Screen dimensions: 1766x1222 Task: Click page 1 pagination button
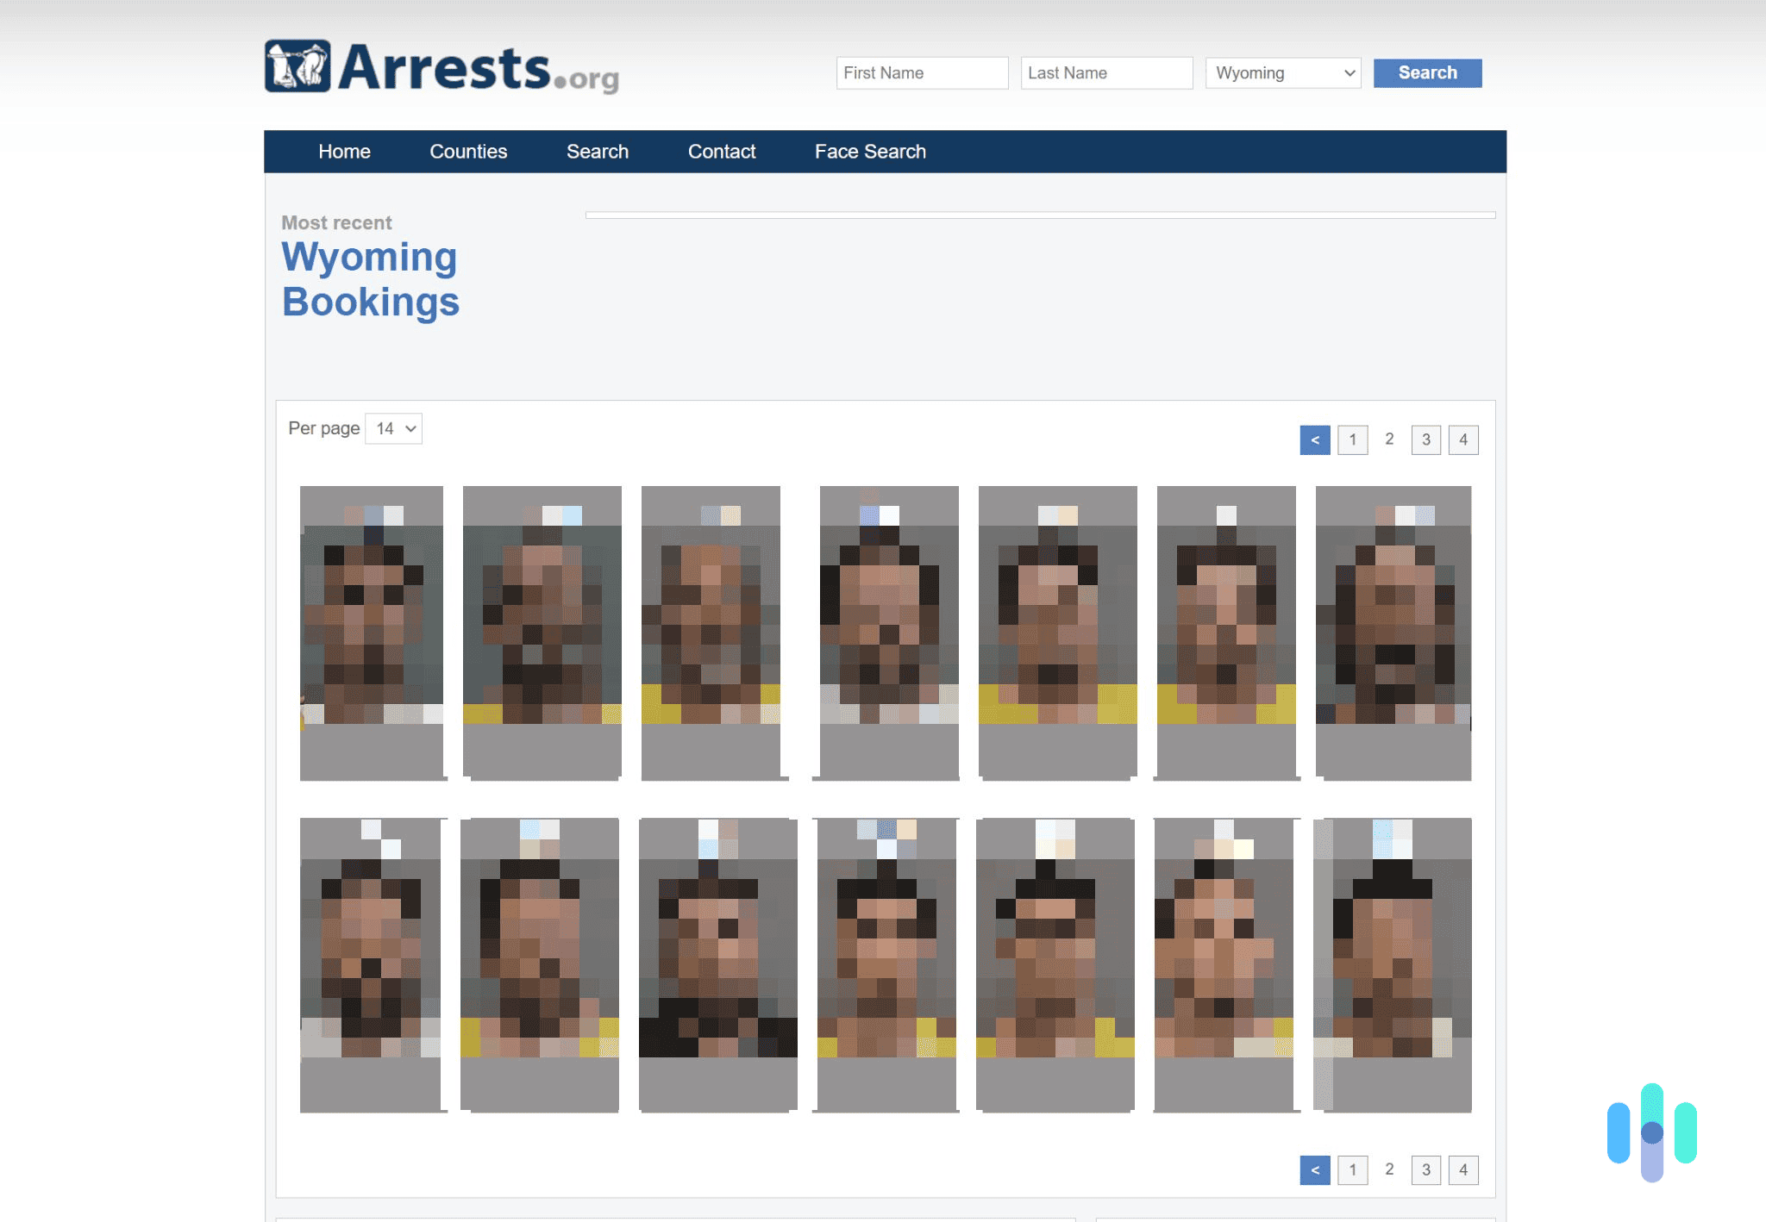pos(1353,437)
